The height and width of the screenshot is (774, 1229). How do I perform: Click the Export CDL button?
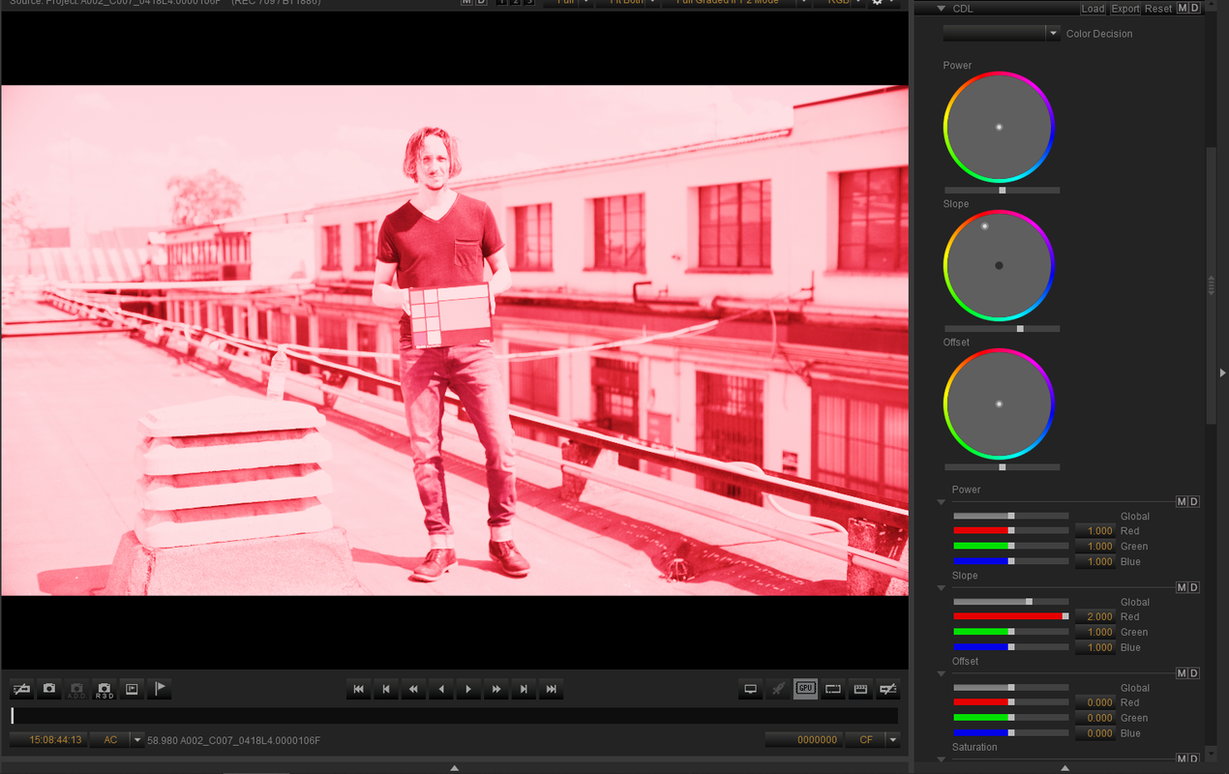(1124, 9)
